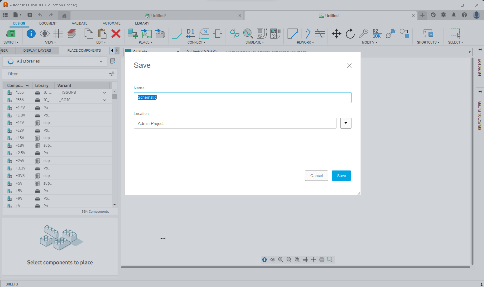The image size is (484, 287).
Task: Select the Add Part icon
Action: pyautogui.click(x=132, y=34)
